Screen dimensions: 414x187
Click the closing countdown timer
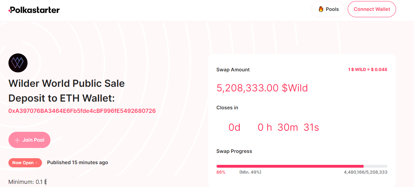pos(274,128)
